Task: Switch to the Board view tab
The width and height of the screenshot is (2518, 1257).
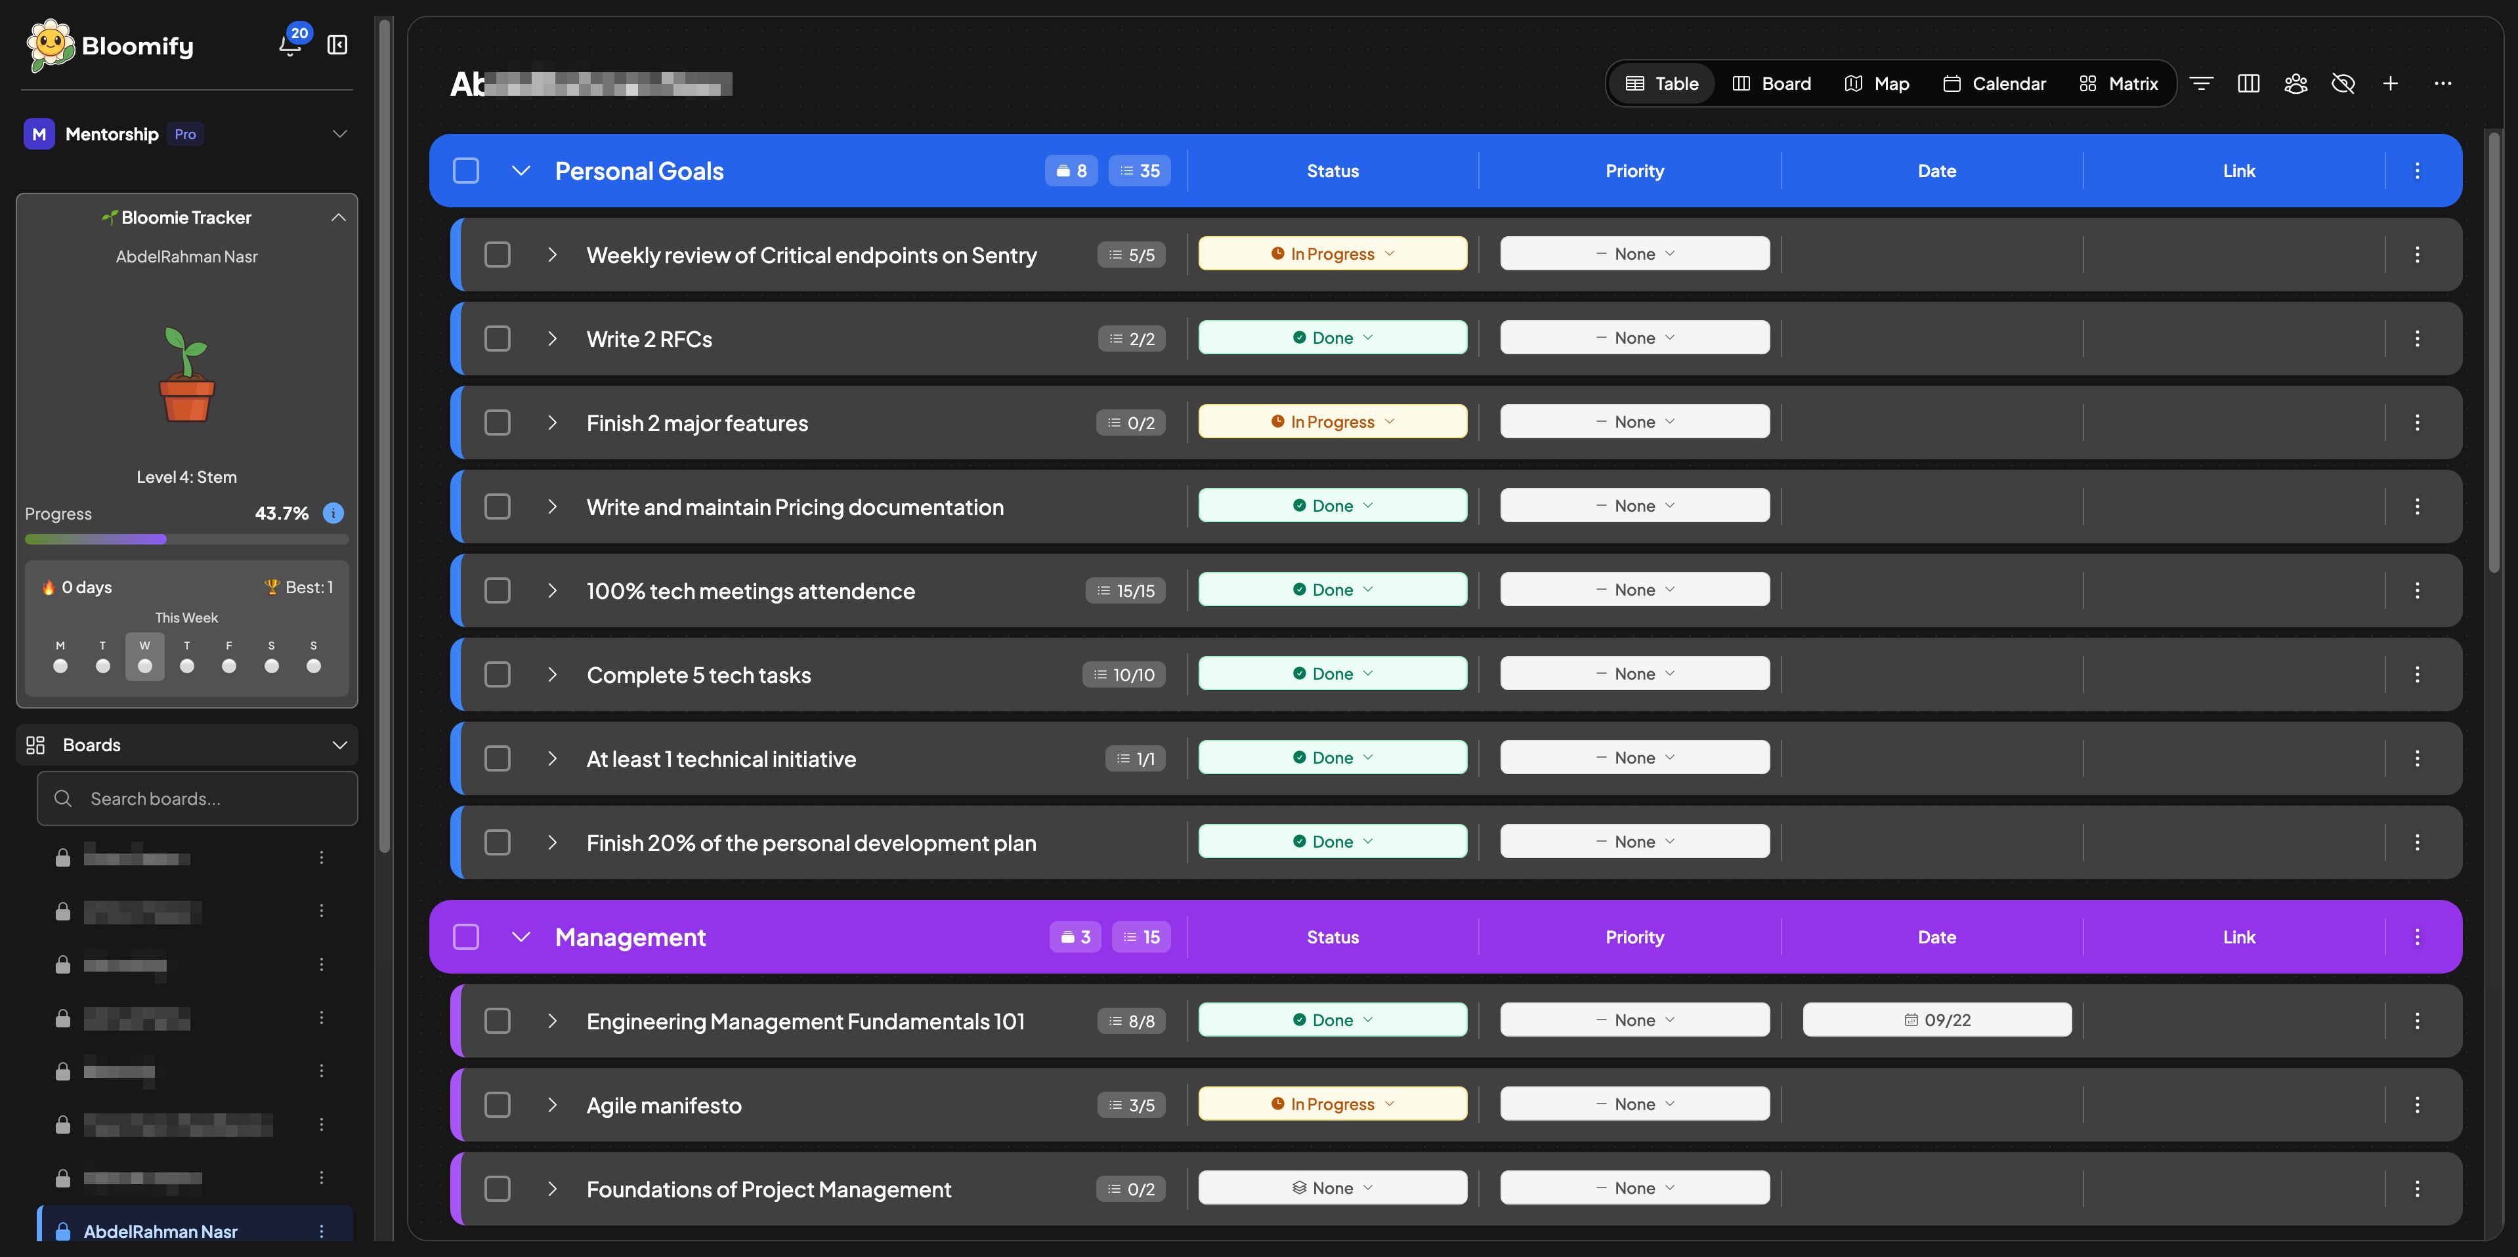Action: [1771, 83]
